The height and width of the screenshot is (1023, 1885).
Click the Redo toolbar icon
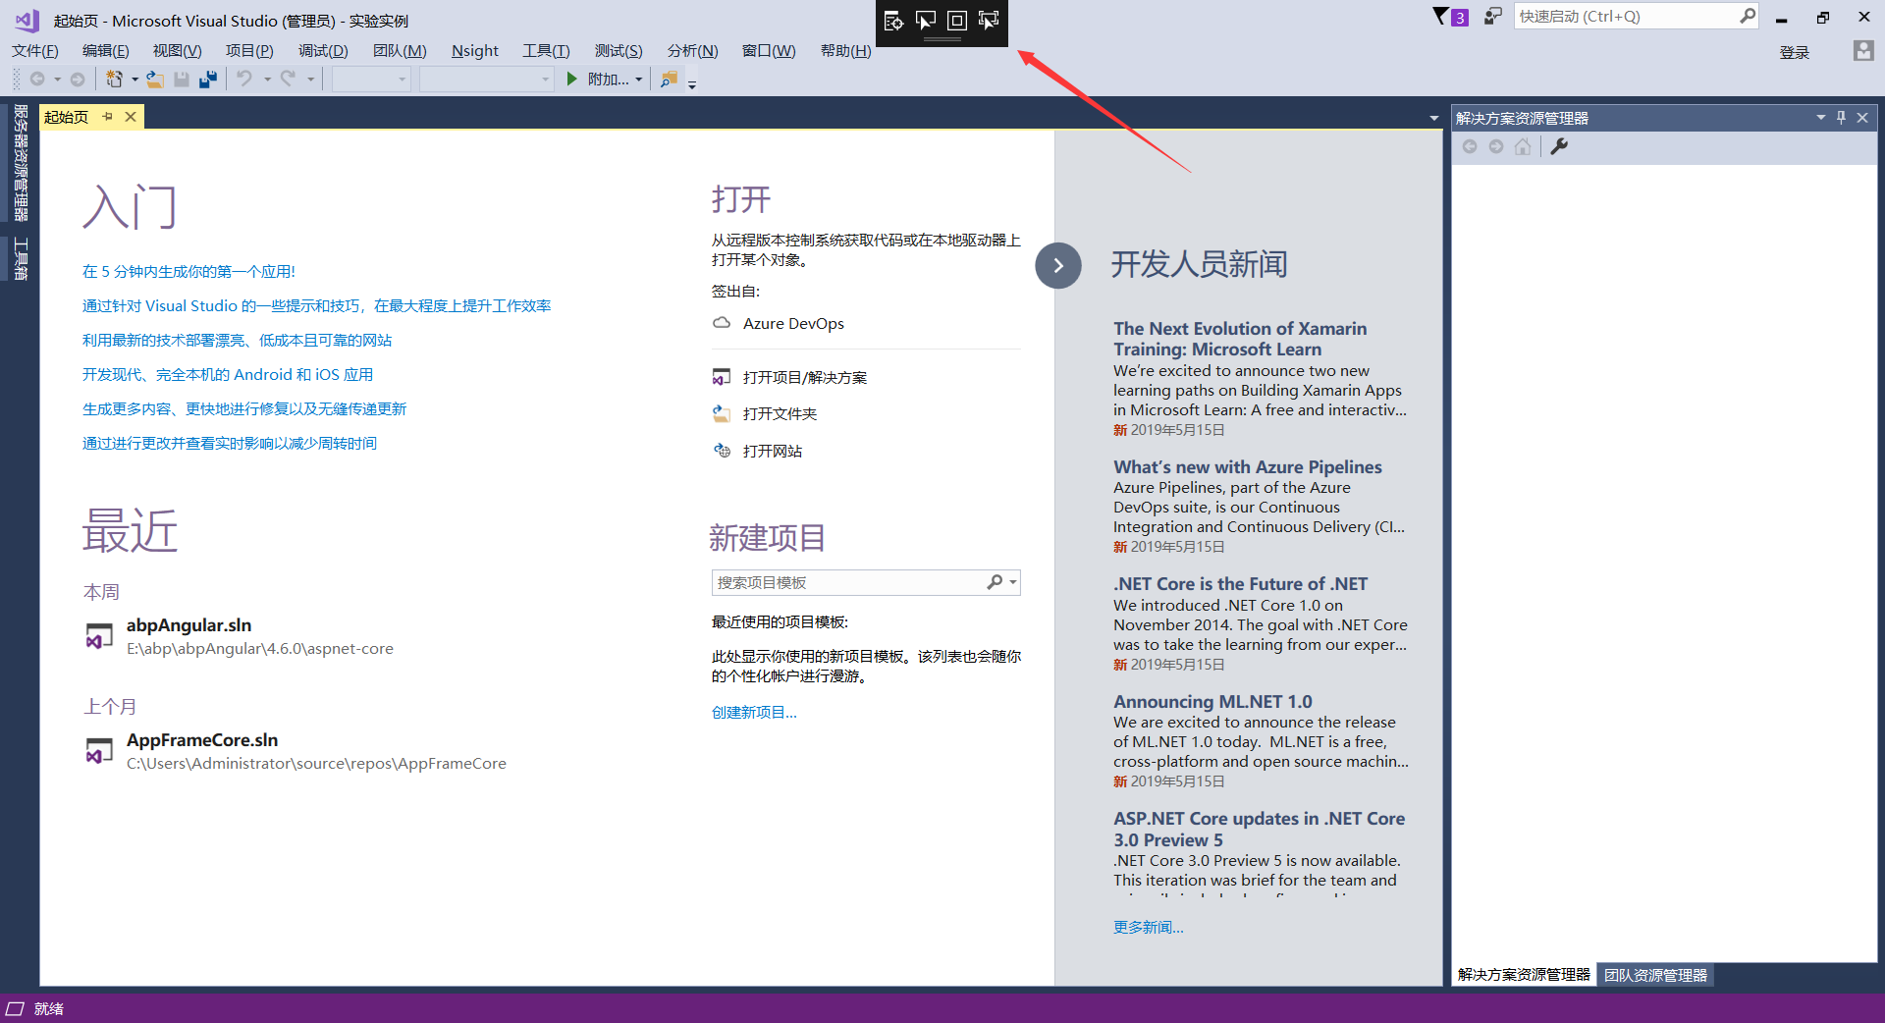tap(288, 79)
